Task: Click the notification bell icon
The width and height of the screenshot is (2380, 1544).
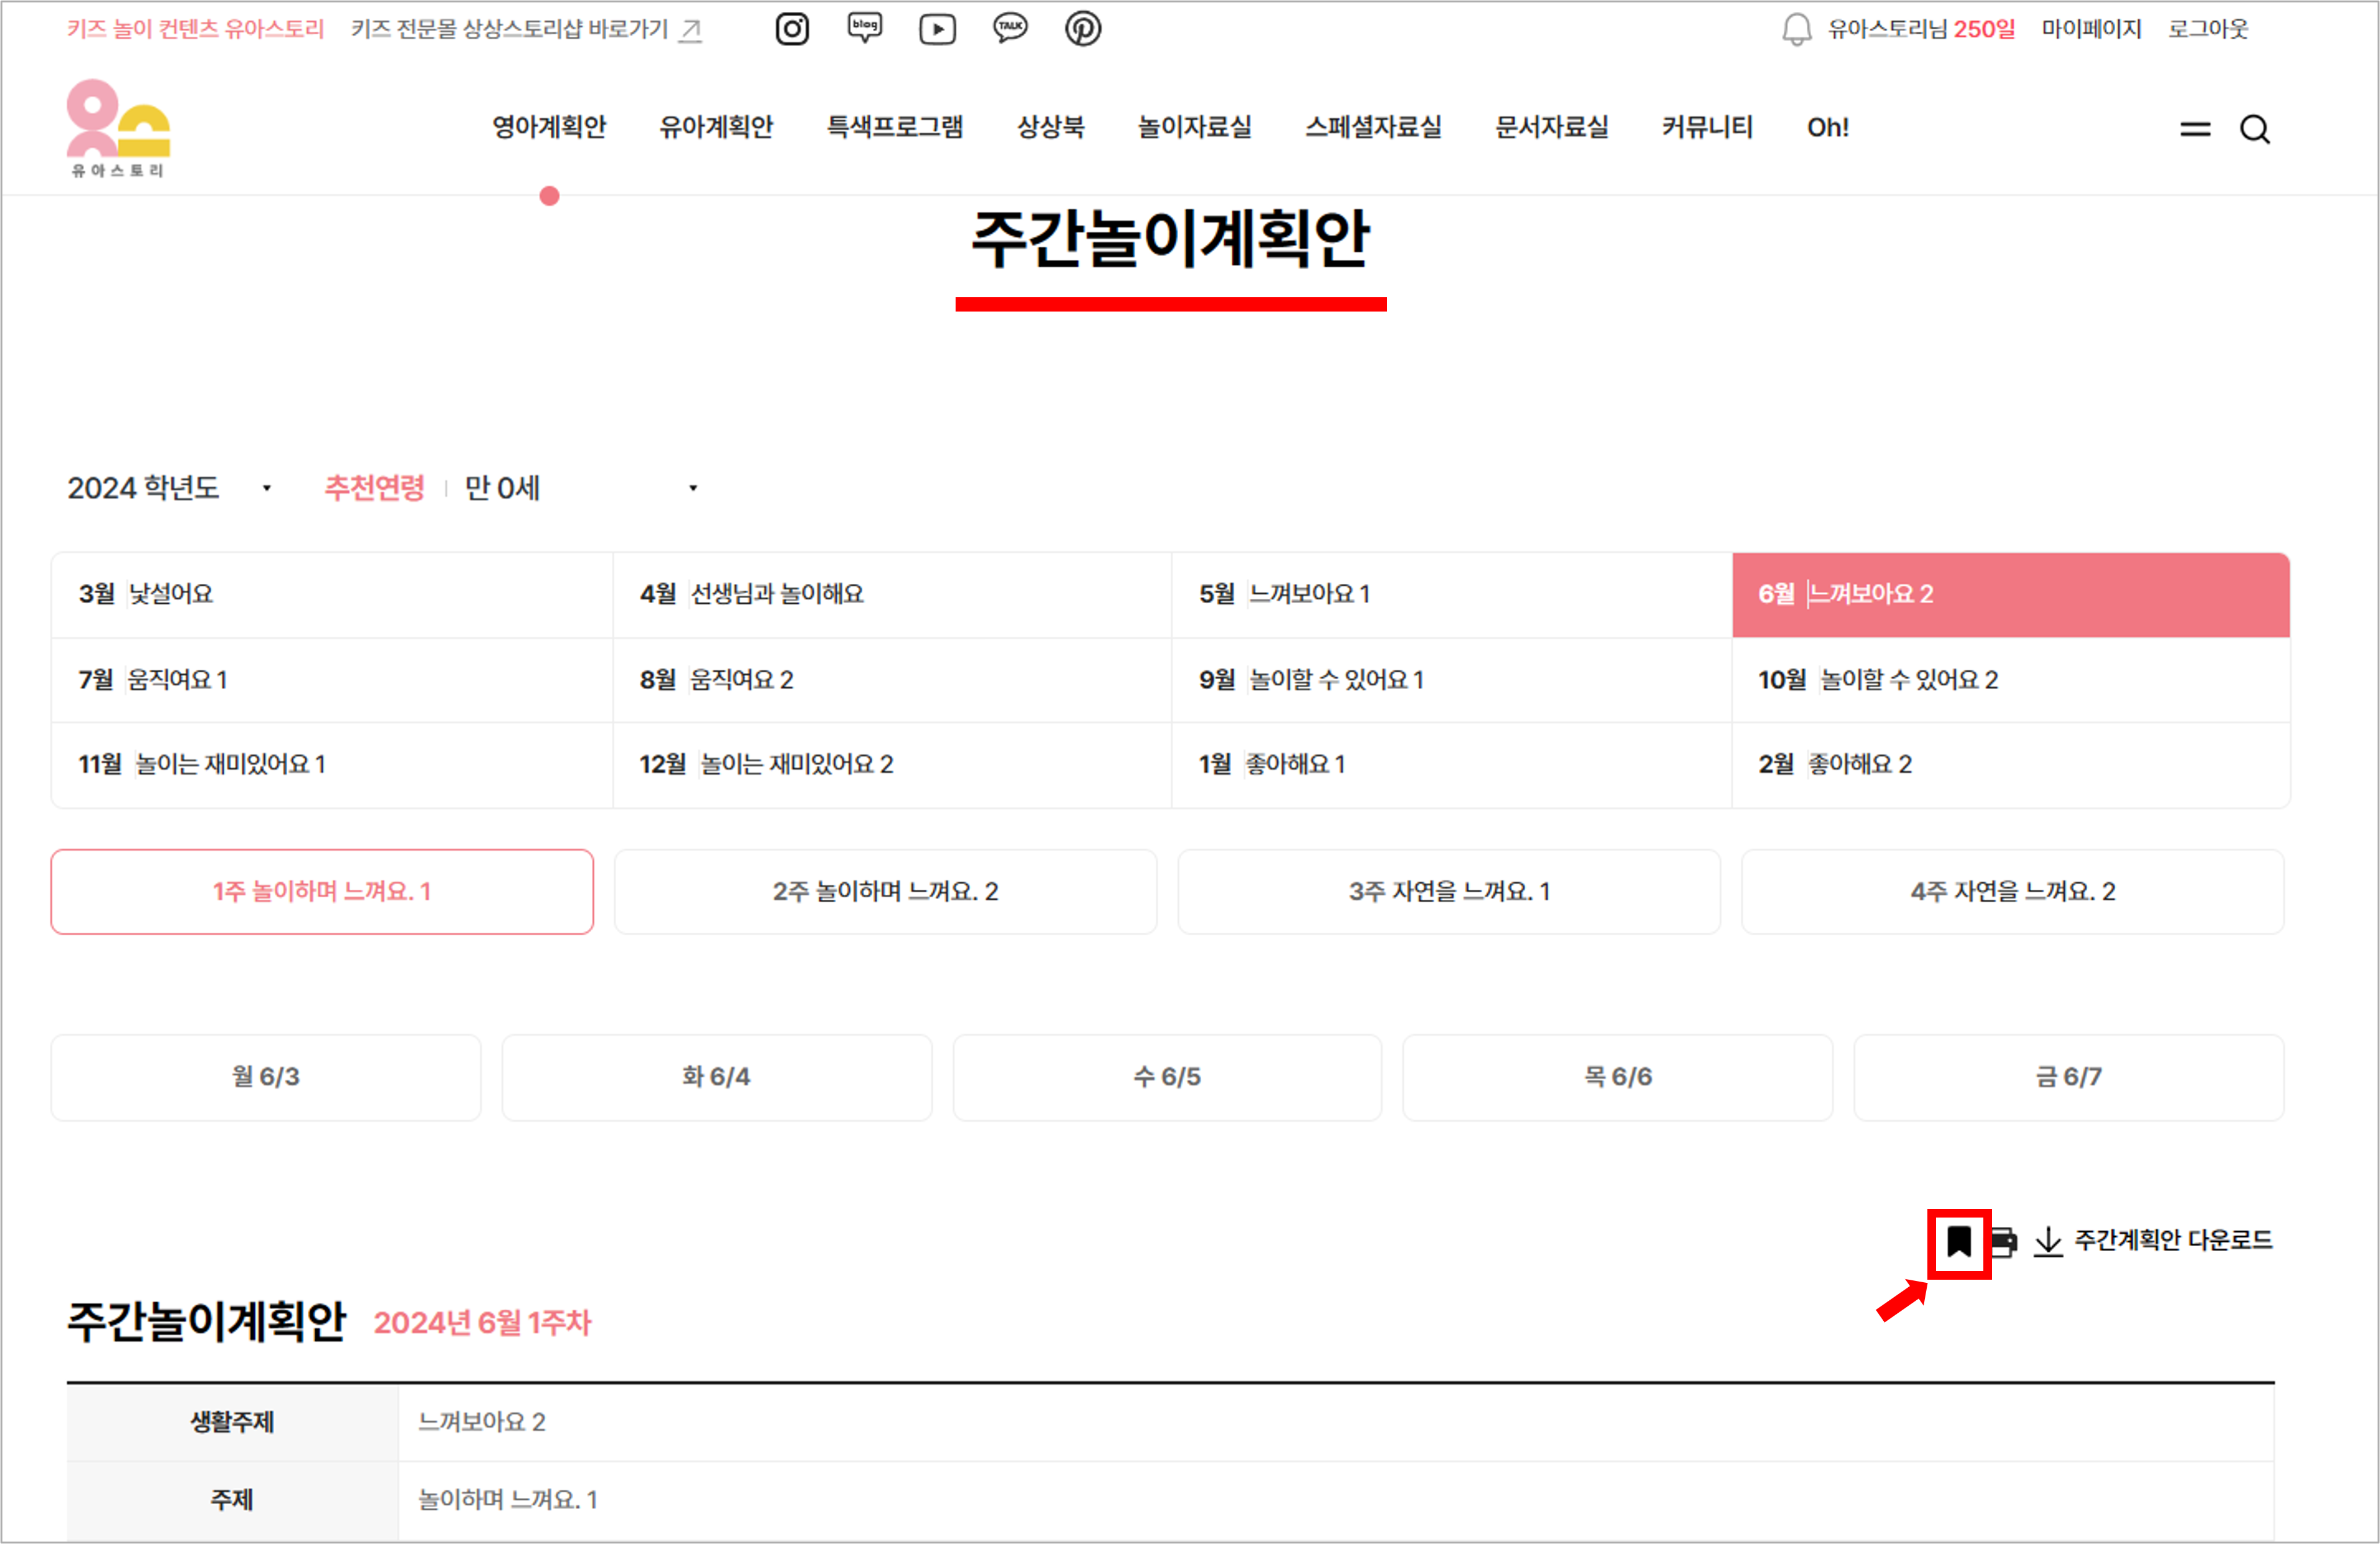Action: 1797,29
